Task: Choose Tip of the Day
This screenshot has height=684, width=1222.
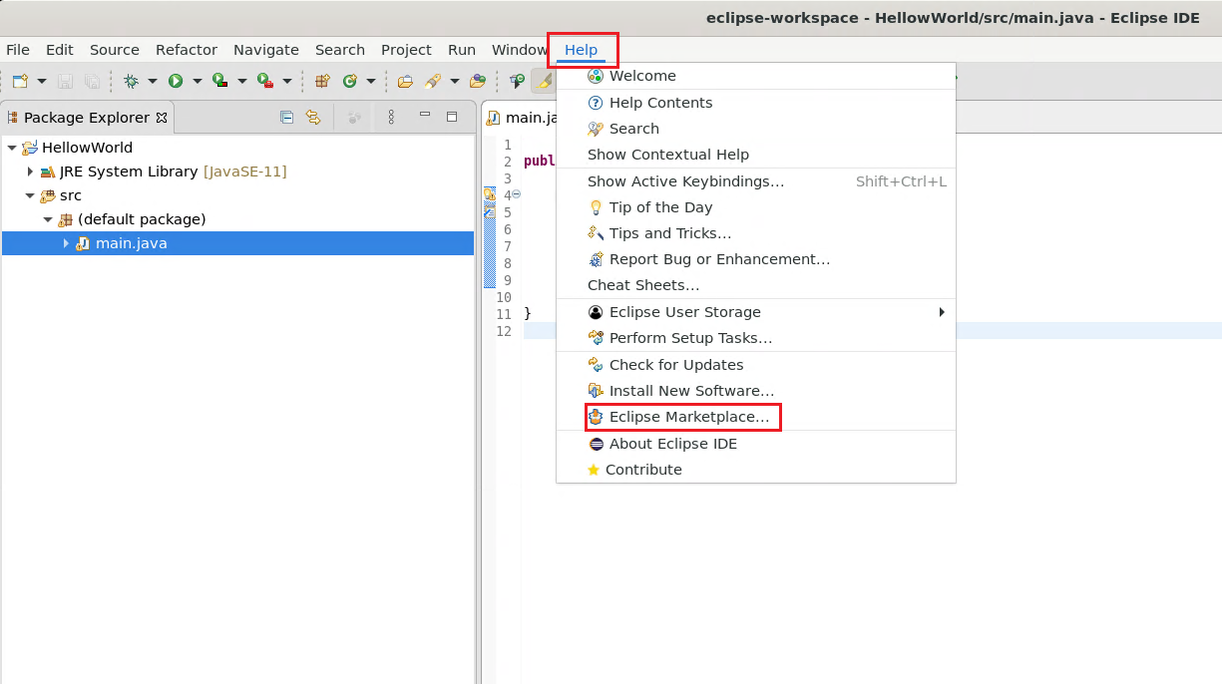Action: tap(756, 207)
